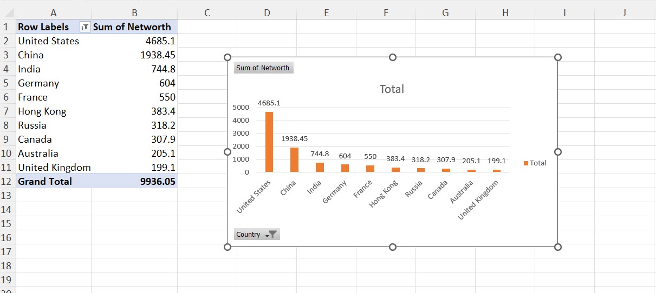The height and width of the screenshot is (293, 656).
Task: Click the Select All corner triangle
Action: (x=8, y=13)
